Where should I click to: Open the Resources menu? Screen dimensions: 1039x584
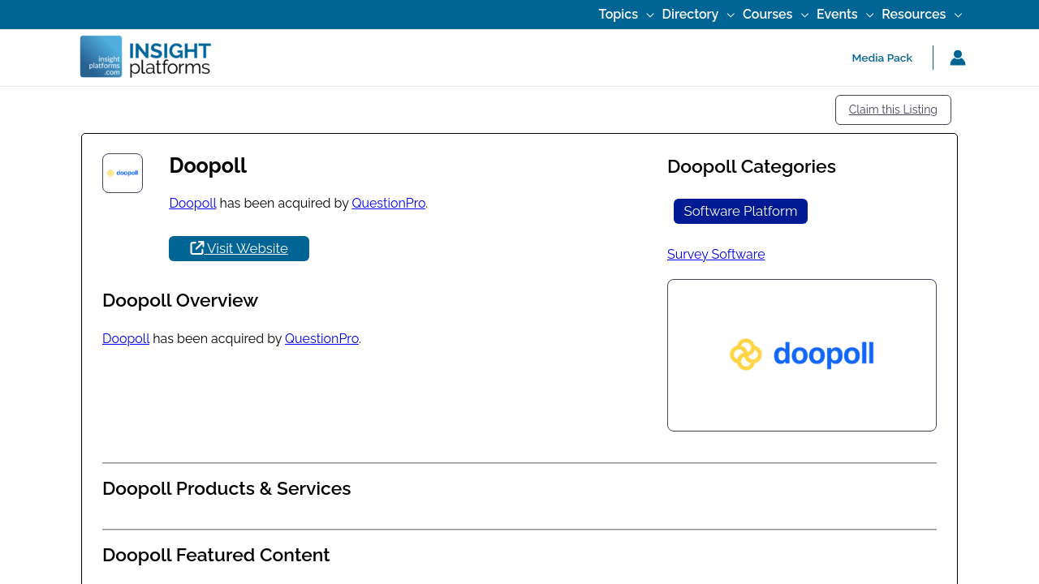click(913, 15)
